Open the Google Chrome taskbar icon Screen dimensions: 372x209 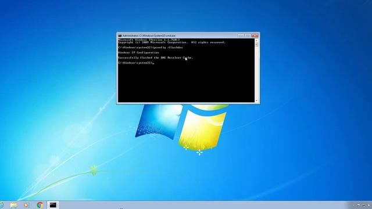40,205
